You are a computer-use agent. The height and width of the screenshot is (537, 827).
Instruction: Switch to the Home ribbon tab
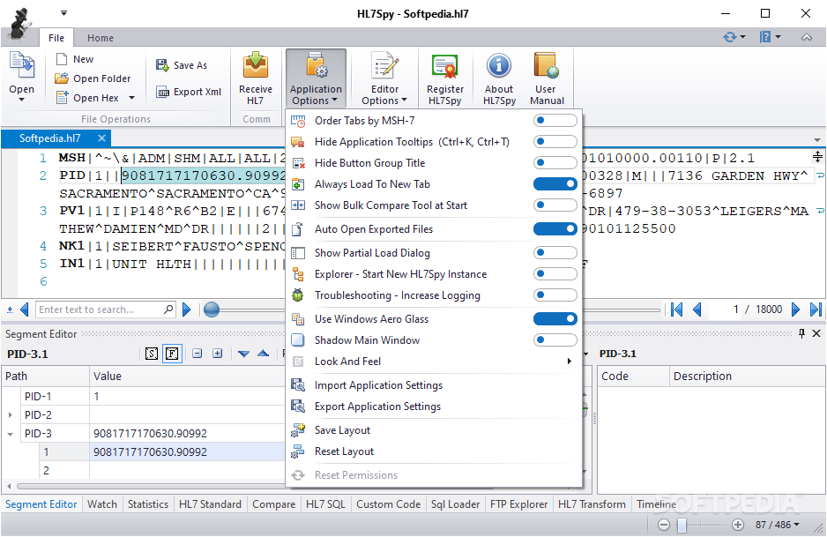pos(101,38)
